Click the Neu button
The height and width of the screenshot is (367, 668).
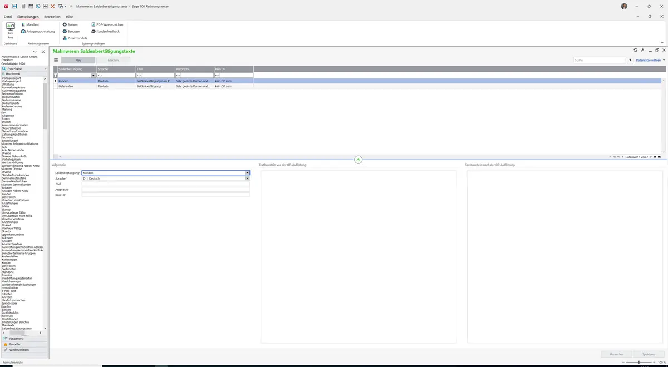[x=78, y=60]
